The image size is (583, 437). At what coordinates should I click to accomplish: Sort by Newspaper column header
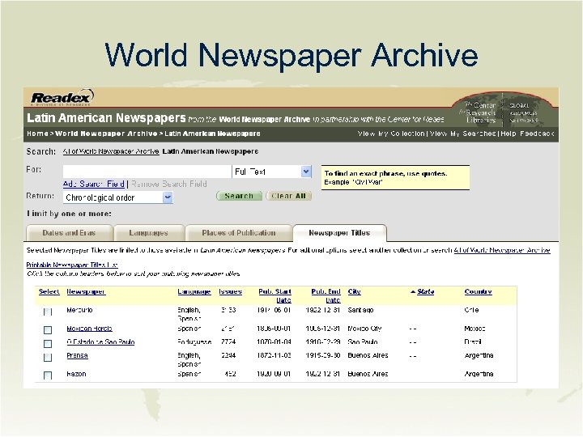(x=87, y=291)
